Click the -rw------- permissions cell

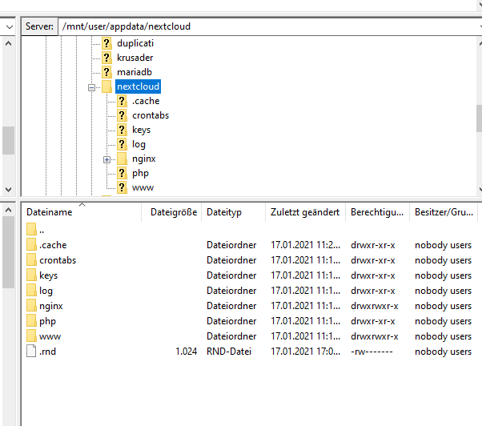[372, 352]
